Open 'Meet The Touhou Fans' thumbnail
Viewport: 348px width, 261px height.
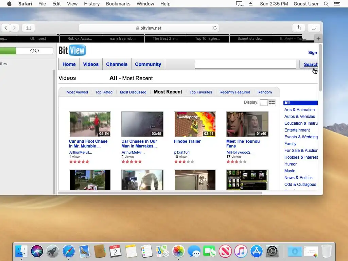247,124
